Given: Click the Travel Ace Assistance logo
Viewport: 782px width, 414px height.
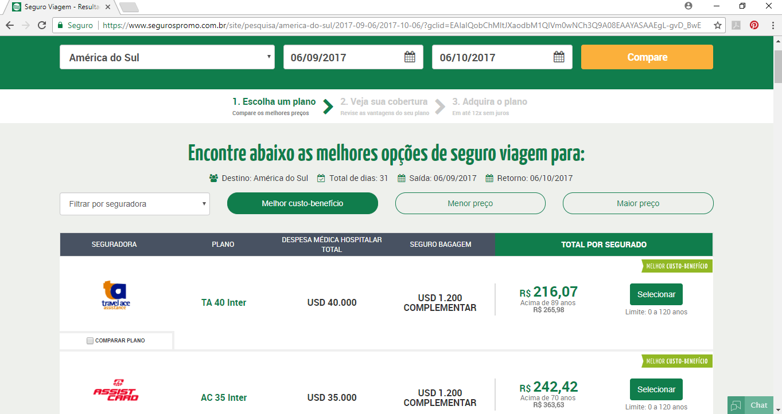Looking at the screenshot, I should coord(116,295).
